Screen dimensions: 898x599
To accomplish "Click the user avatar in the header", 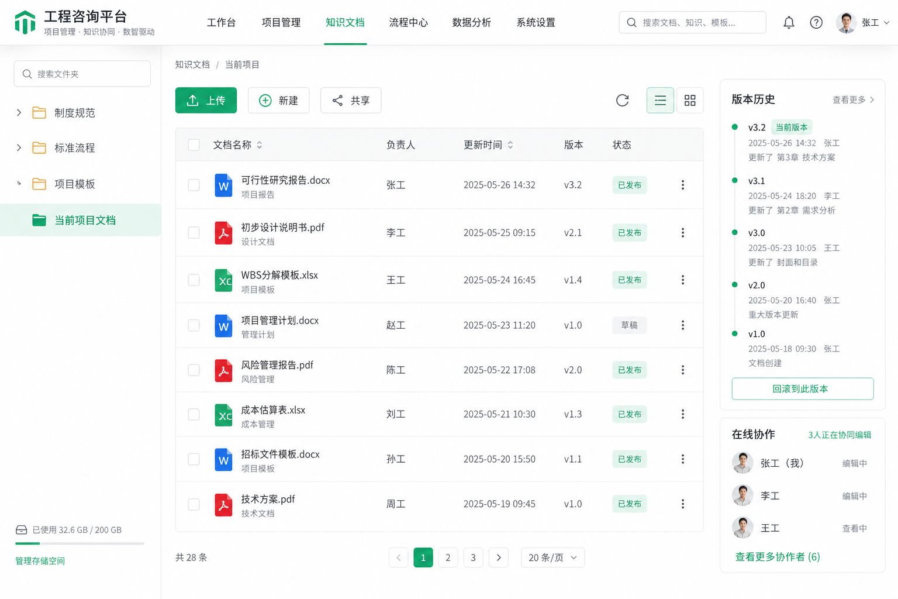I will pyautogui.click(x=846, y=22).
